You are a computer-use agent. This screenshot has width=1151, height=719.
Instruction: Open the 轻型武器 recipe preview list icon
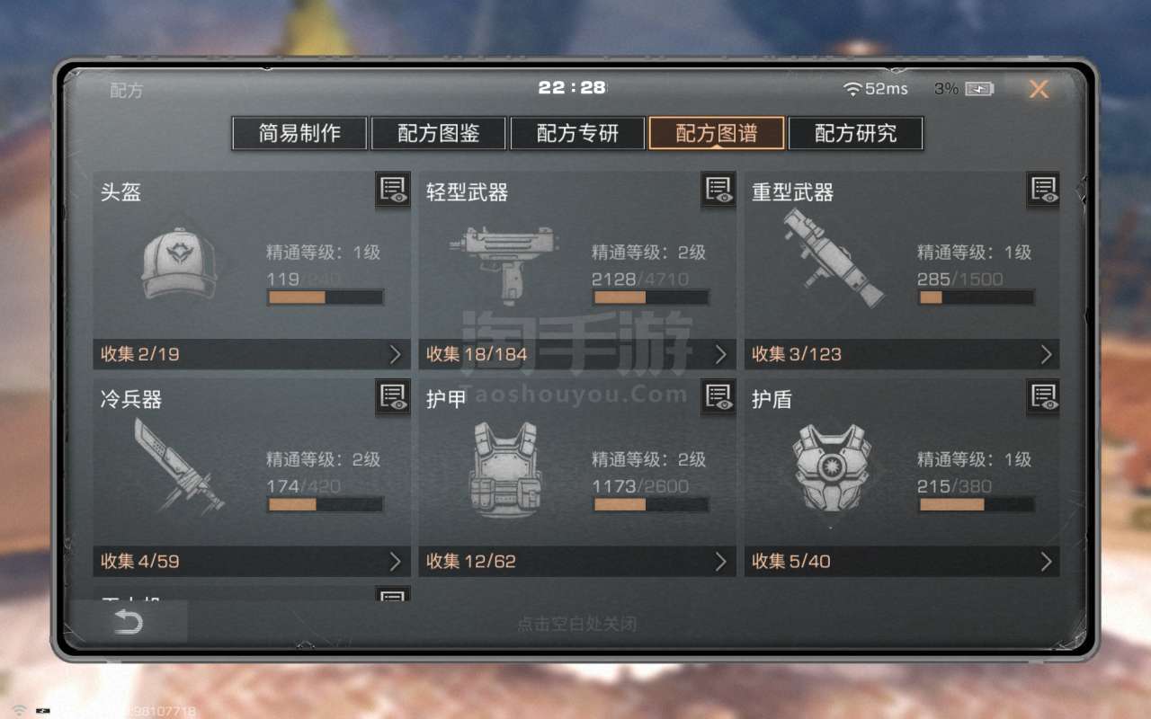pos(718,190)
